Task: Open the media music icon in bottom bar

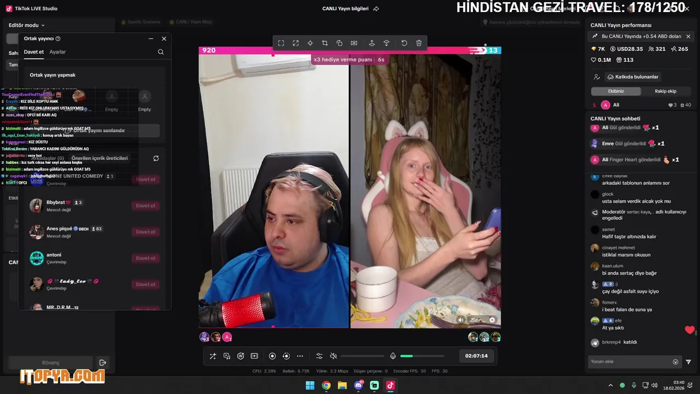Action: click(x=227, y=356)
